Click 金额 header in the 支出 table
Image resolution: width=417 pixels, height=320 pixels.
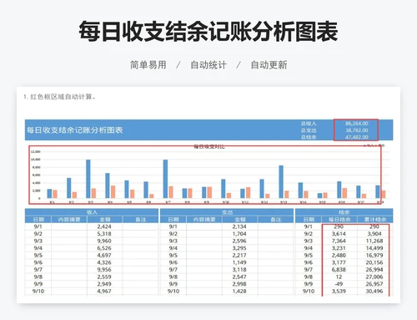pos(239,220)
